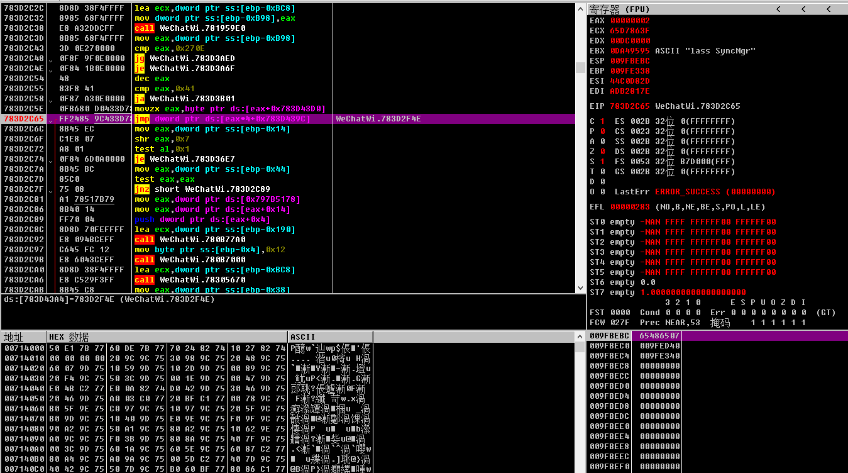Click the 地址 column header in the dump pane
Screen dimensions: 848x473
pyautogui.click(x=24, y=337)
